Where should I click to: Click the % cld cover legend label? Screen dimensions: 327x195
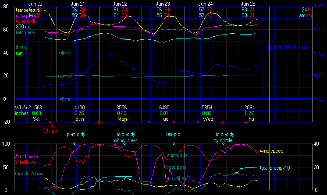[27, 157]
